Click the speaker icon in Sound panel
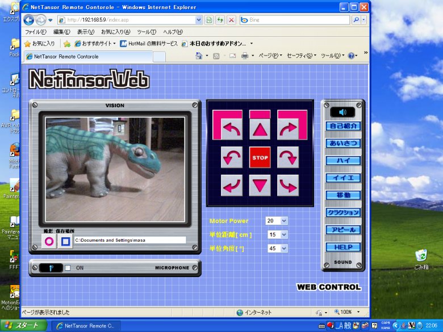The height and width of the screenshot is (332, 443). 342,112
